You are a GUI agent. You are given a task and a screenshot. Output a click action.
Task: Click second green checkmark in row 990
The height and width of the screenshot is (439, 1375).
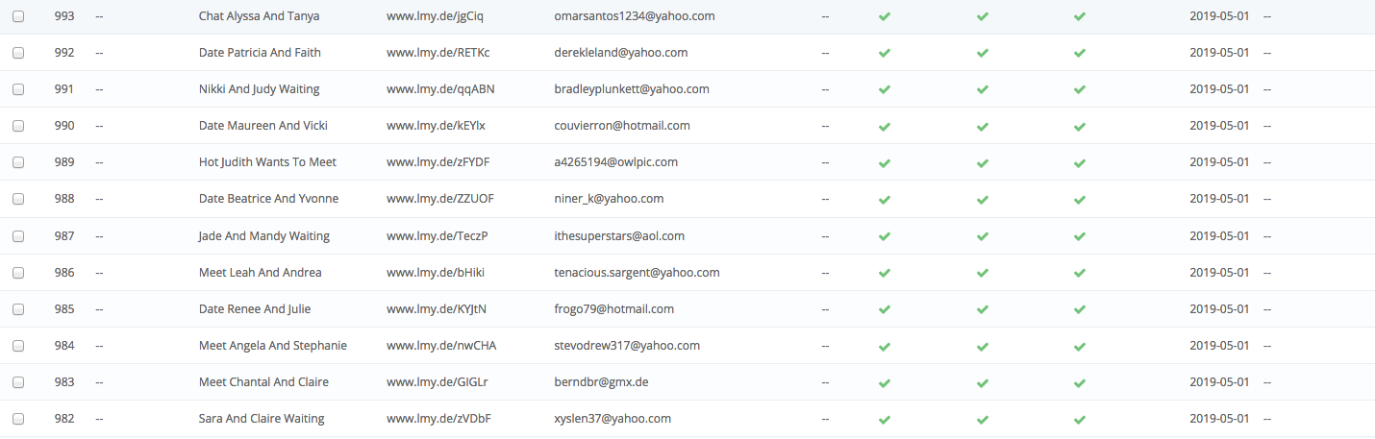pos(982,126)
